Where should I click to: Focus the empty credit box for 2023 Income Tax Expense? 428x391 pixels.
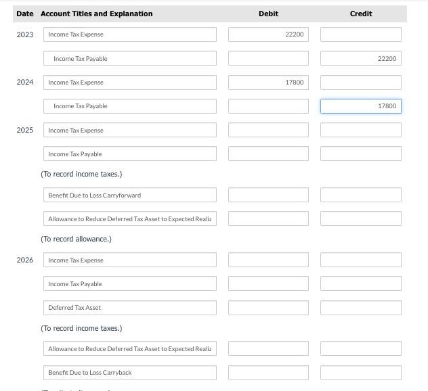(x=361, y=34)
